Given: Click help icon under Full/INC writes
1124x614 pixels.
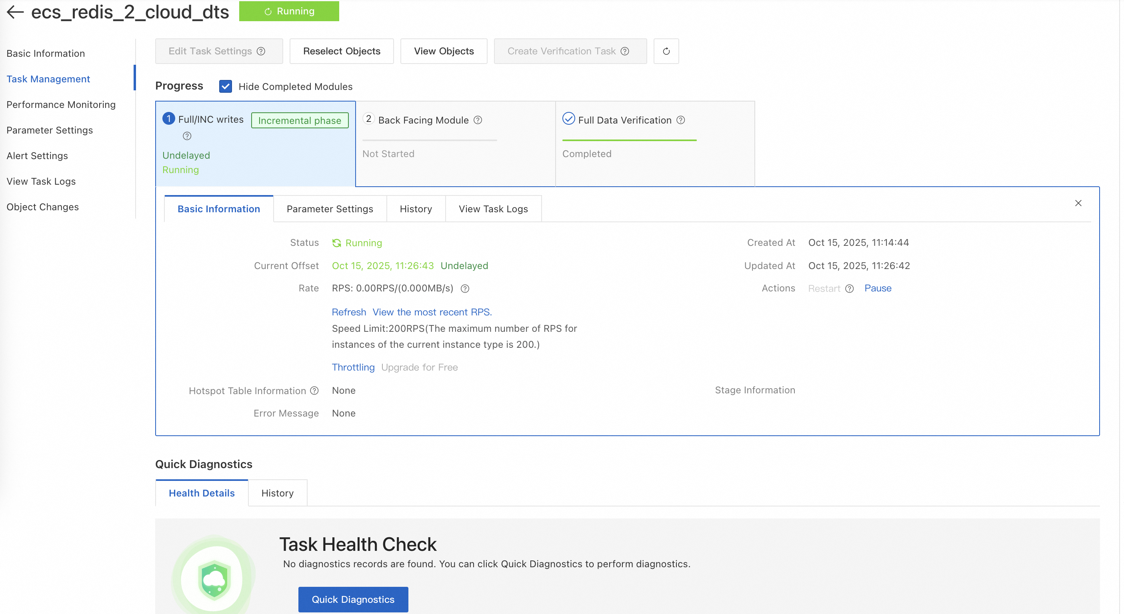Looking at the screenshot, I should [x=187, y=136].
